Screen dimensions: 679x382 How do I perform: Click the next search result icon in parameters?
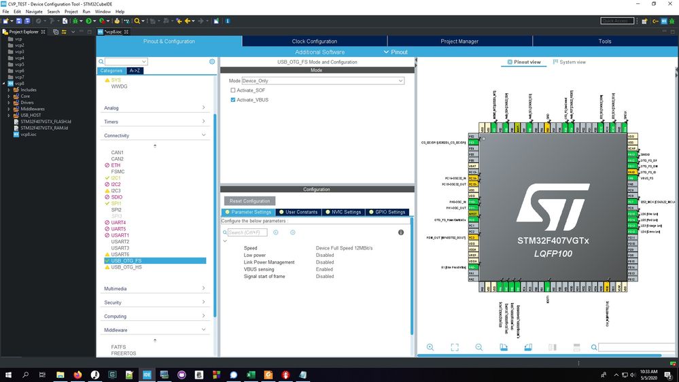point(293,232)
